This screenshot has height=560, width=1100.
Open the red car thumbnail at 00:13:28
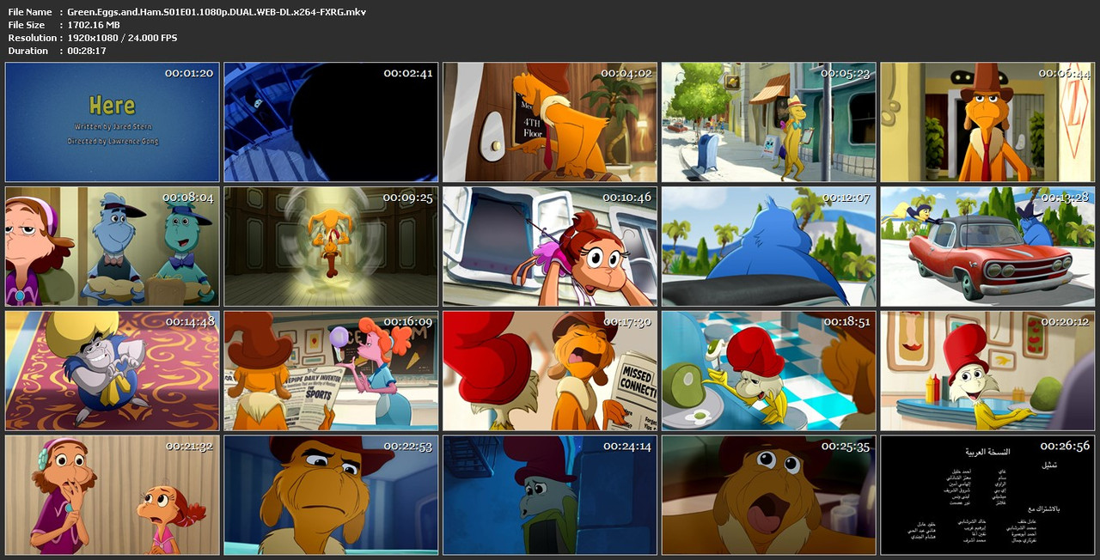click(987, 247)
